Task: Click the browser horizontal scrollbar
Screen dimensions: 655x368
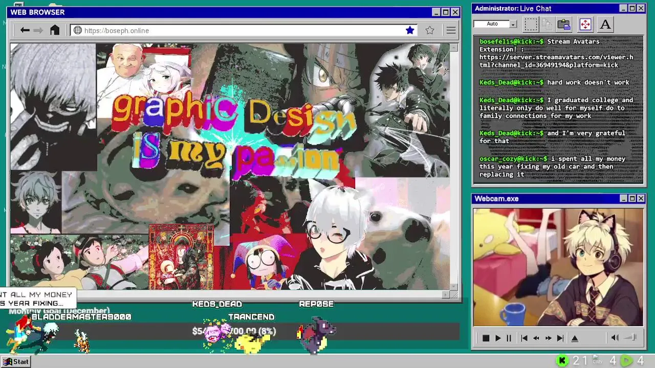Action: 230,294
